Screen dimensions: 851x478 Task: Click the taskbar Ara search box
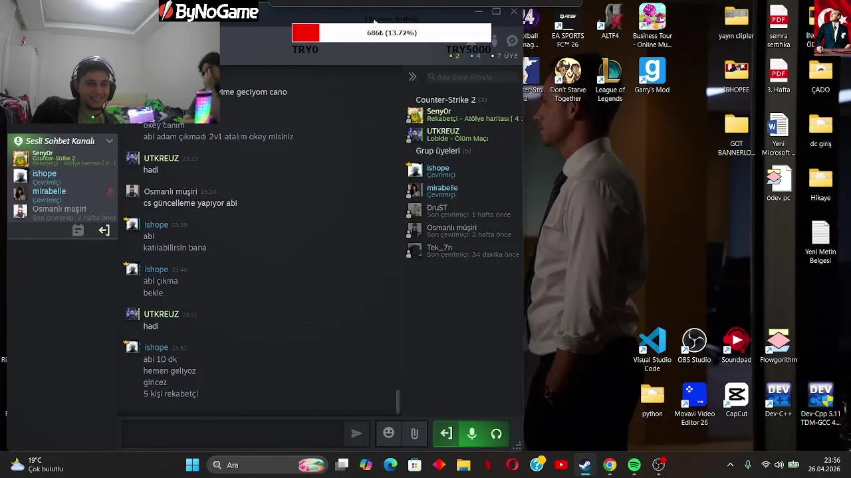pyautogui.click(x=267, y=465)
